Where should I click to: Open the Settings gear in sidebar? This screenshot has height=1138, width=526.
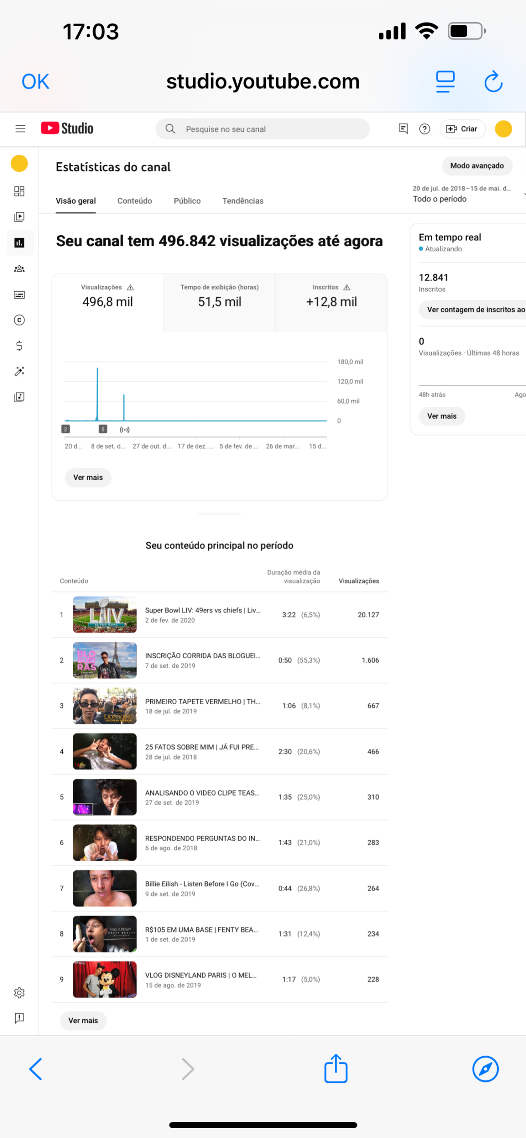[19, 993]
